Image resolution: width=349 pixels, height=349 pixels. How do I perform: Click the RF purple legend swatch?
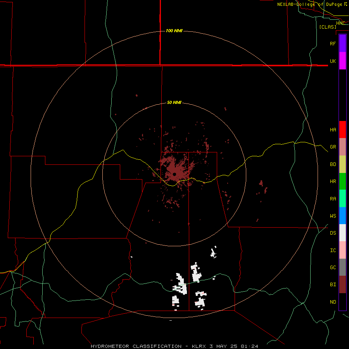(342, 43)
